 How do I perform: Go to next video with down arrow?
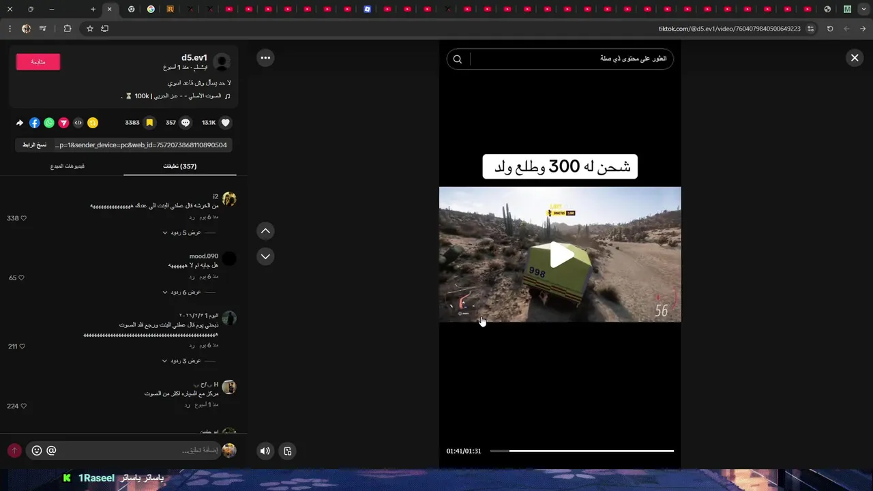coord(265,256)
